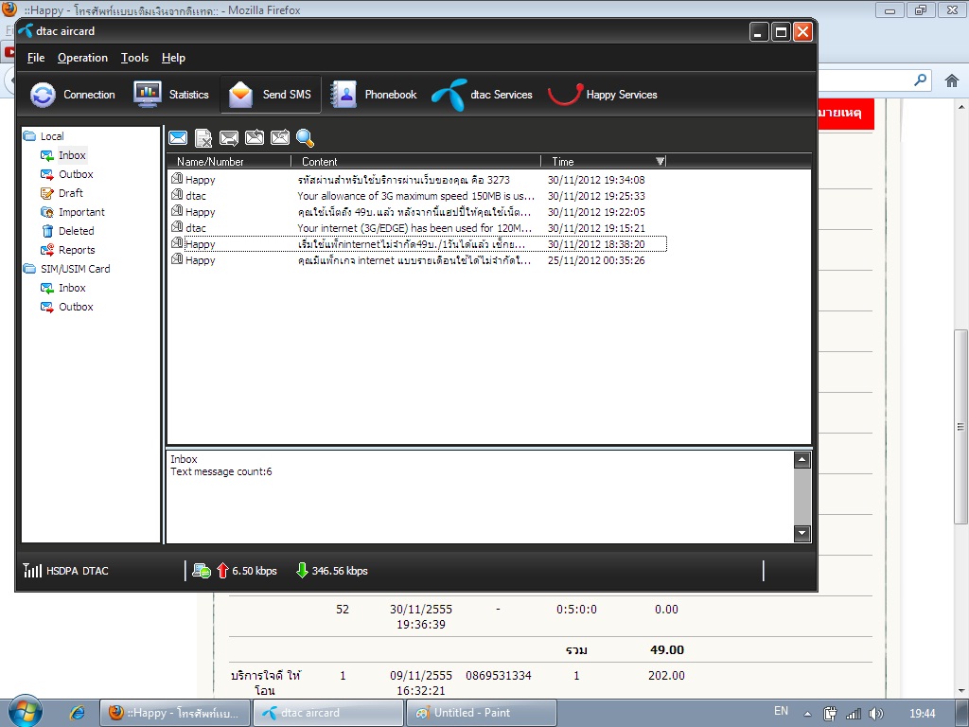This screenshot has width=969, height=727.
Task: Click the Send message envelope icon
Action: pyautogui.click(x=229, y=138)
